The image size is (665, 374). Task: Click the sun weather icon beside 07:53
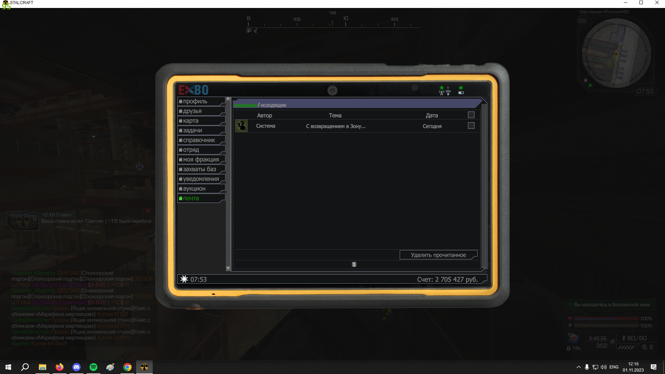(184, 279)
